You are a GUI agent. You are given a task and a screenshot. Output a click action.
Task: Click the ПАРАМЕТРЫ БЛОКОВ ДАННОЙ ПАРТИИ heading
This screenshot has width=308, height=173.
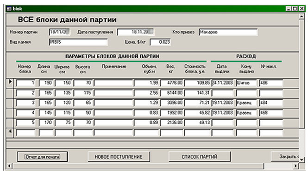click(112, 57)
